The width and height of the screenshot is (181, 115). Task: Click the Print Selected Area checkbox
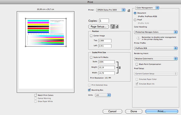89,85
